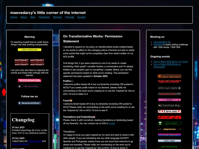Click the green dotted code badge

coord(169,146)
